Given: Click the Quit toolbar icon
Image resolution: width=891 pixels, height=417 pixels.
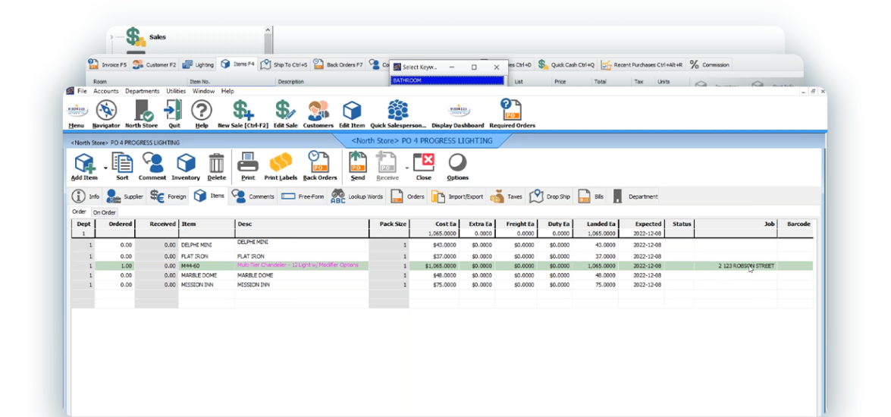Looking at the screenshot, I should 174,114.
